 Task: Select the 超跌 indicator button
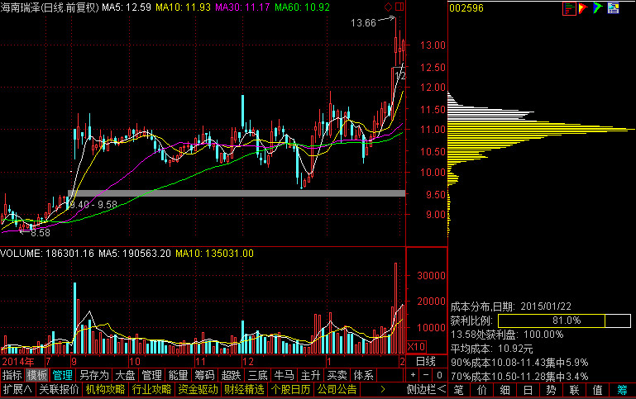(232, 375)
